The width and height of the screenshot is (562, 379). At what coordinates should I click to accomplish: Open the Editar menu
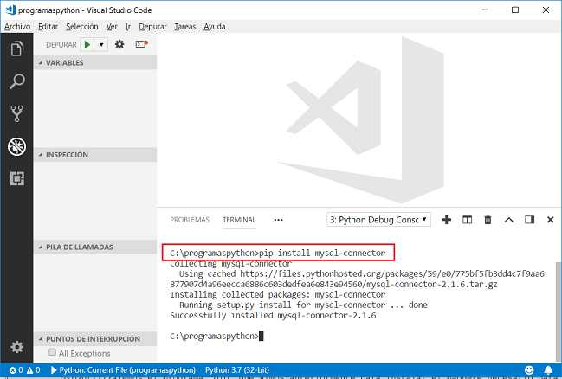[48, 27]
